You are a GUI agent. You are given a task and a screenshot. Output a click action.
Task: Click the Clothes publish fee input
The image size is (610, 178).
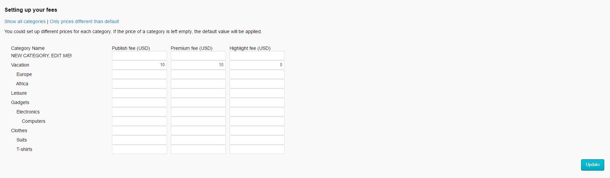point(139,130)
